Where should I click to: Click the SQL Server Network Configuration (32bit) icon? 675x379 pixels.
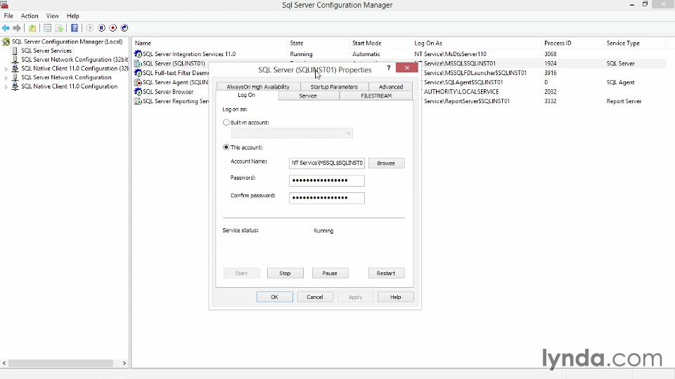click(x=15, y=60)
